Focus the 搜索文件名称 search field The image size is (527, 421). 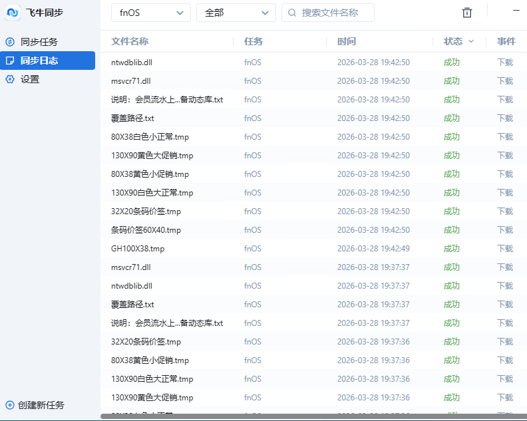(x=327, y=13)
